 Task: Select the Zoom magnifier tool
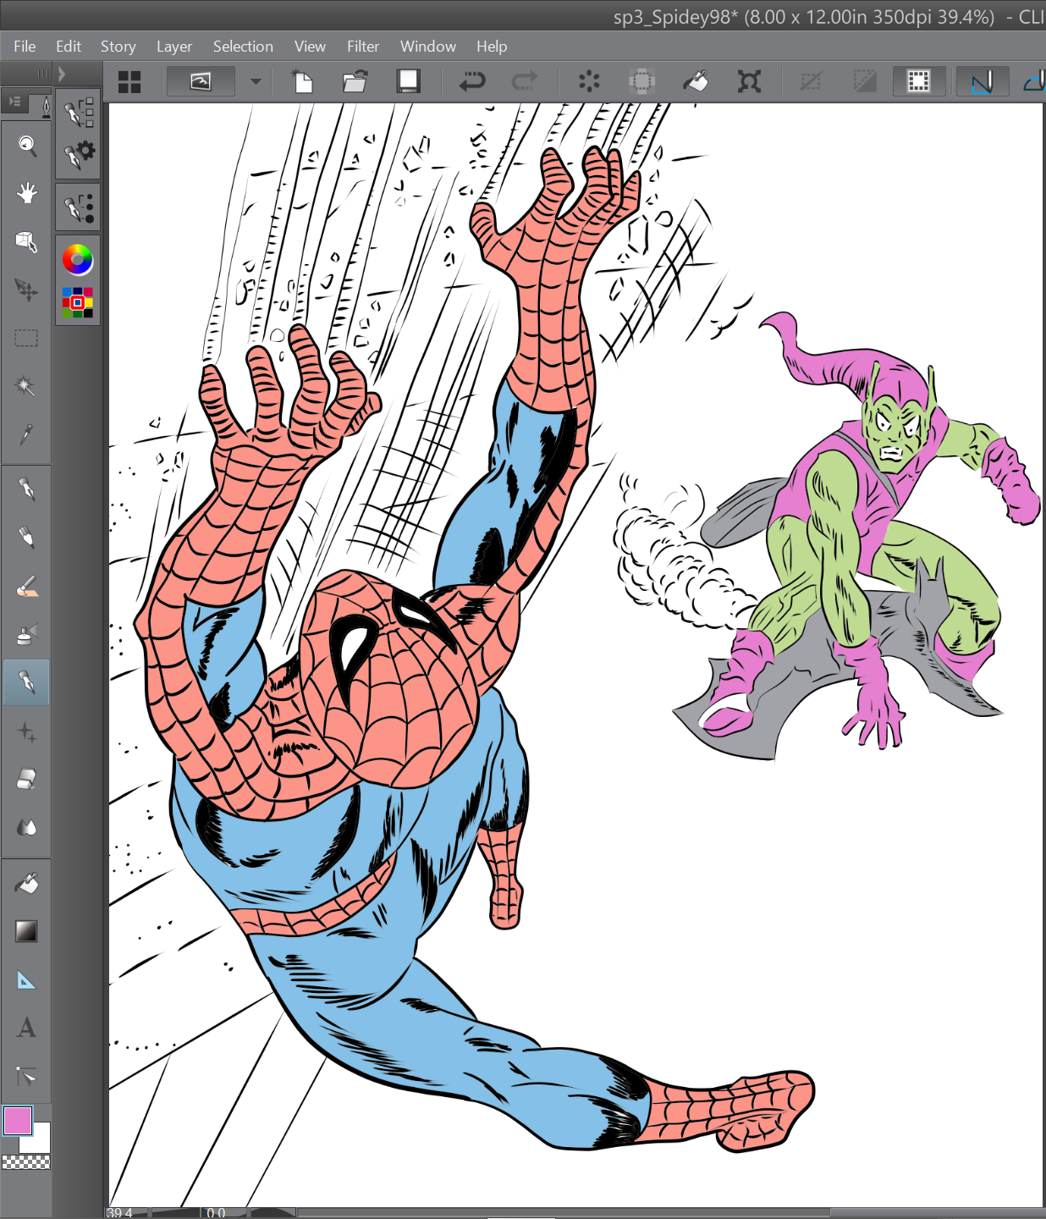pyautogui.click(x=26, y=146)
